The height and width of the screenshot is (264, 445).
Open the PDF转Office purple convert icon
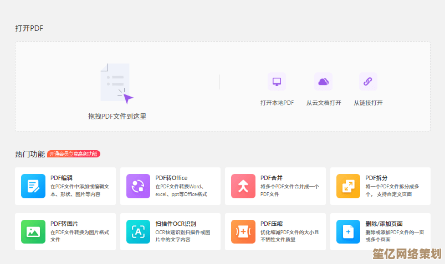[138, 186]
